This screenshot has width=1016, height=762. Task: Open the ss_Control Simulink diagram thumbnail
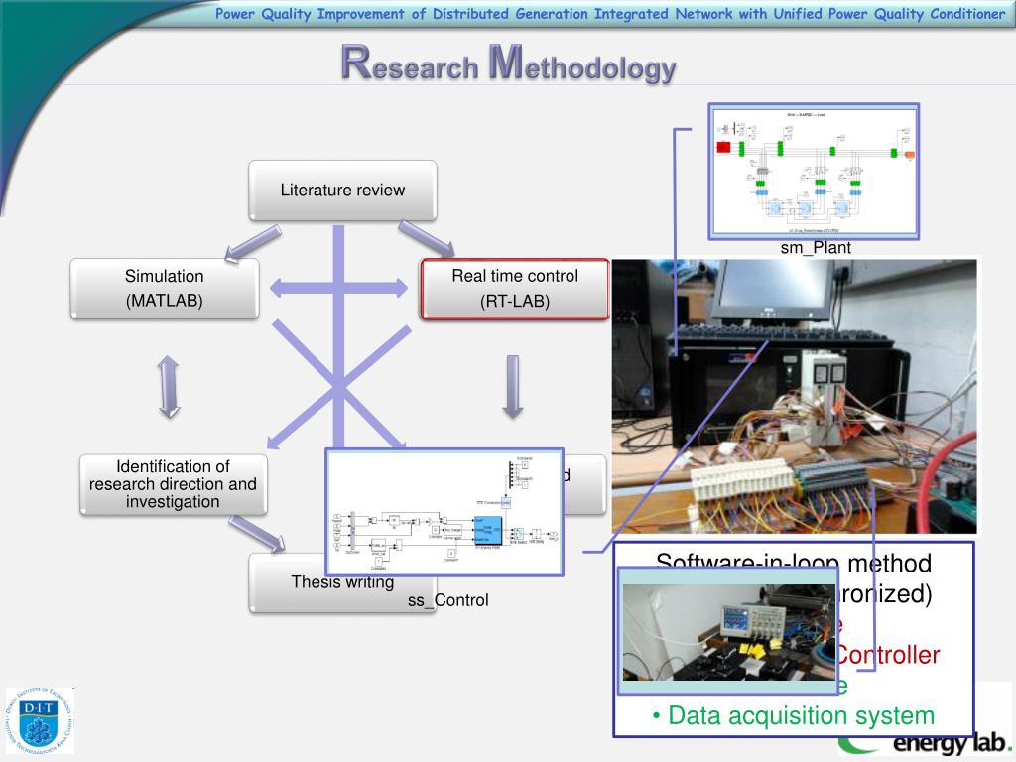(444, 512)
